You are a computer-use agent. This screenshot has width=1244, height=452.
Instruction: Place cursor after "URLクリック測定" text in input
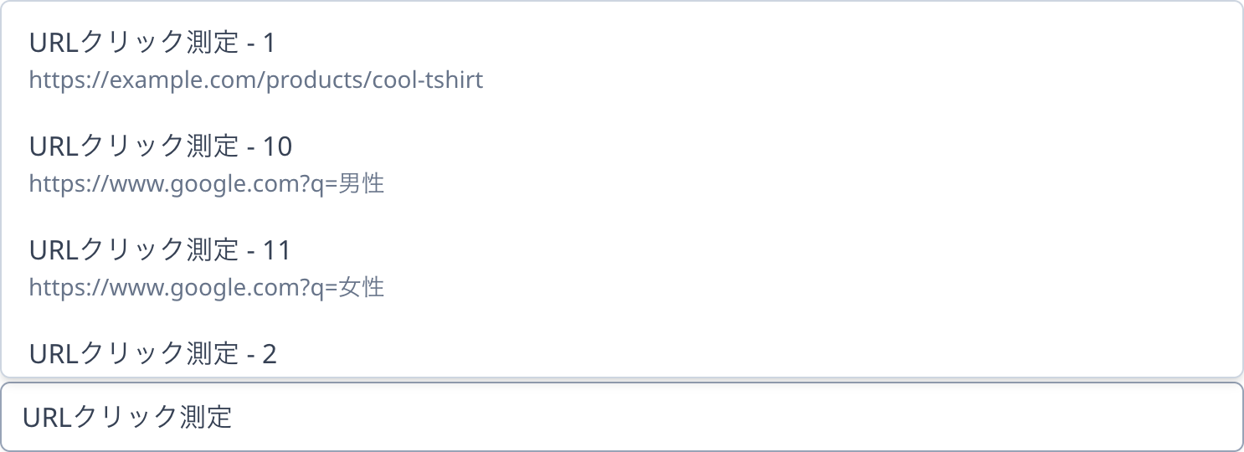click(234, 417)
